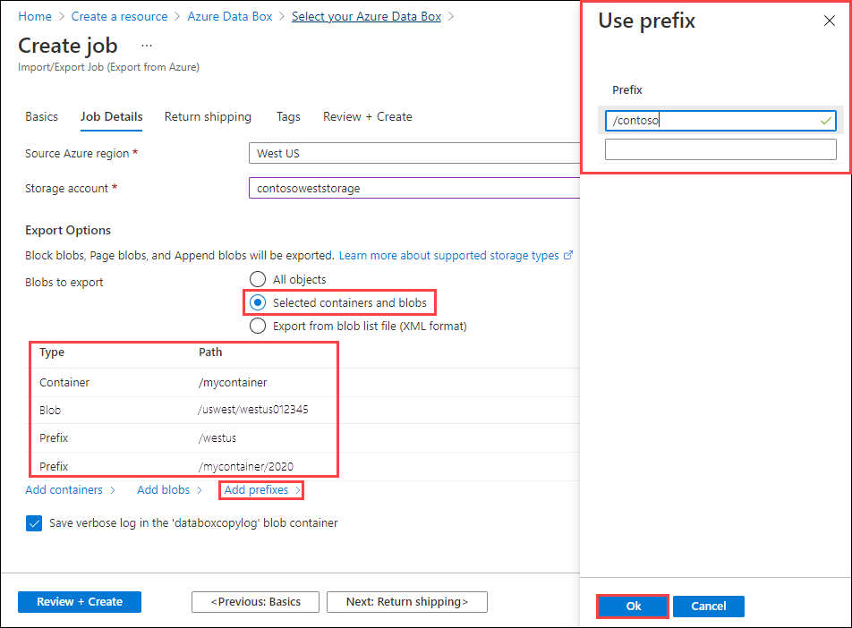Click Ok in the Use prefix panel
This screenshot has height=628, width=852.
click(x=632, y=606)
